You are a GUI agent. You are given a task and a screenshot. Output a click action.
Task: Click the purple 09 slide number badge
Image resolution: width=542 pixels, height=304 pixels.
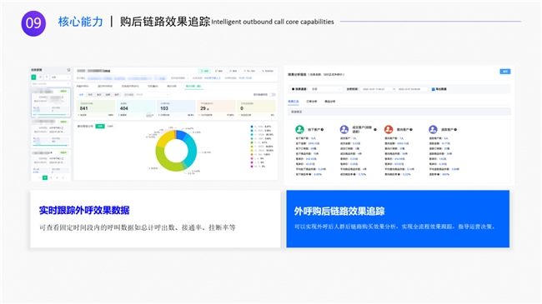point(33,23)
